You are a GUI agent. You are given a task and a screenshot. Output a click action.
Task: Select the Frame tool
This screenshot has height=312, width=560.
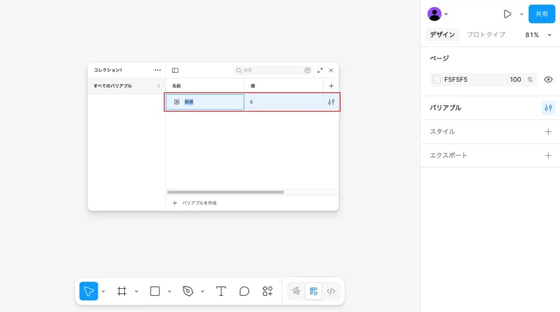tap(122, 291)
